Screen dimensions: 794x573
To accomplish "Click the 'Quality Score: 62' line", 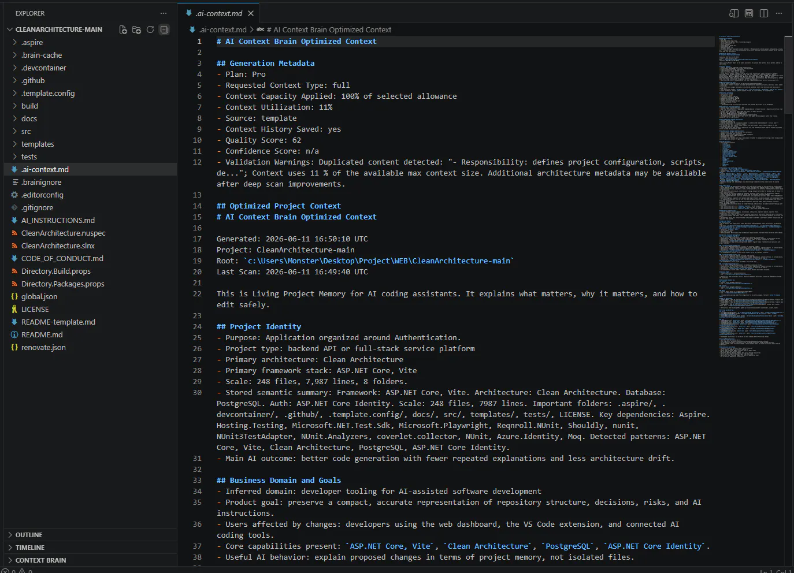I will click(259, 140).
